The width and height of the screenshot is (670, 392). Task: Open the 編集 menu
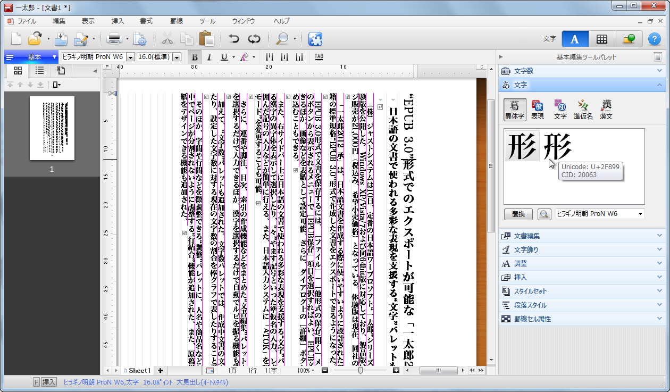coord(59,21)
